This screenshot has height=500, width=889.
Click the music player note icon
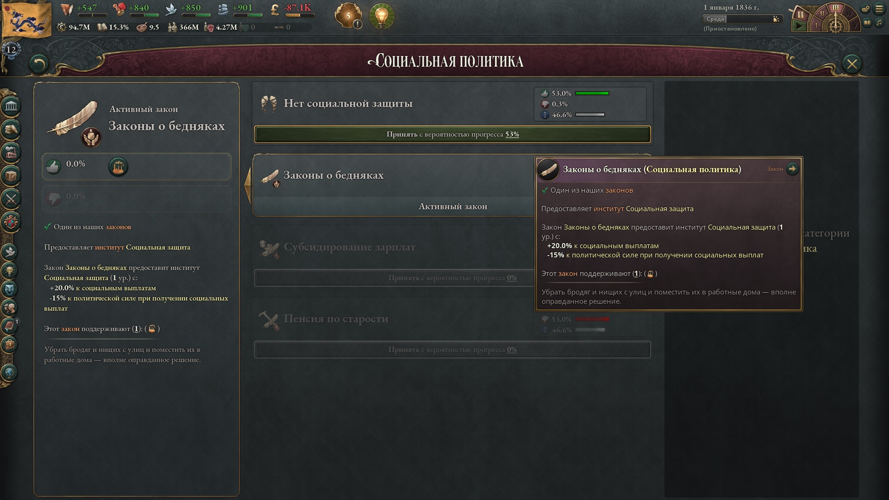879,23
